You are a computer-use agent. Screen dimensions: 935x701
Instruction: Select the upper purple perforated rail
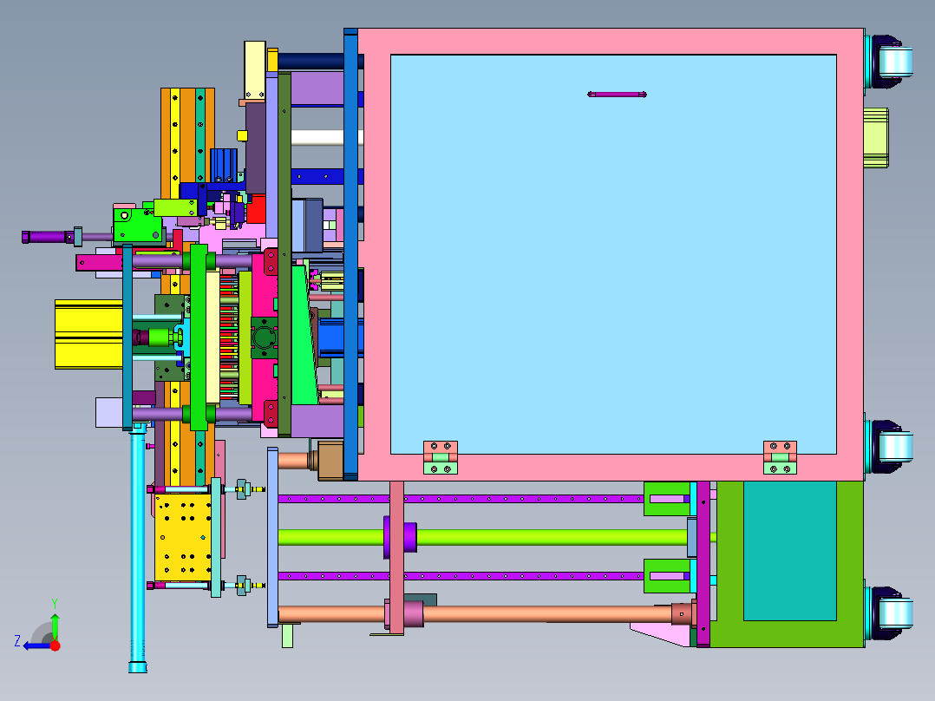461,499
